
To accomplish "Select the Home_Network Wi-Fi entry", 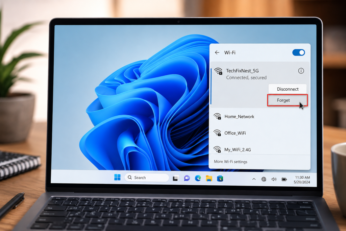I will point(259,116).
